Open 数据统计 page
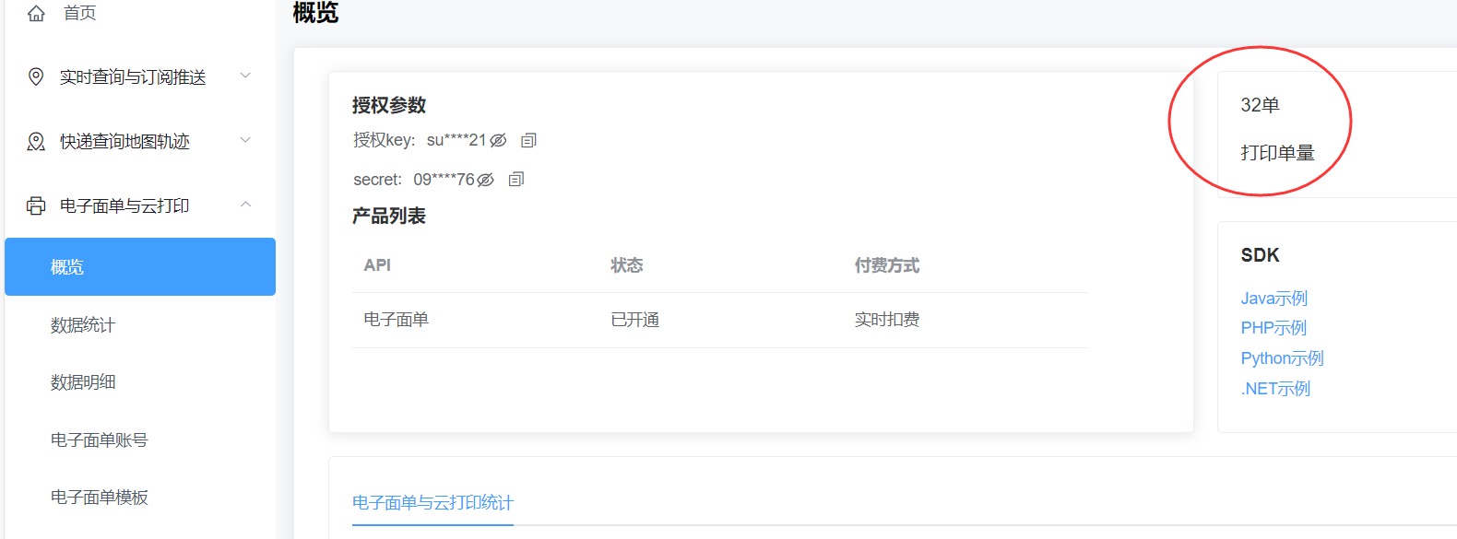Screen dimensions: 1457x539 (x=83, y=325)
